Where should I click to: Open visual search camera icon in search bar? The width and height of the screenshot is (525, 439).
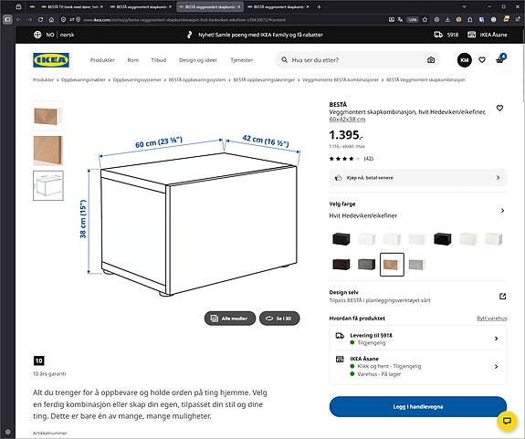coord(431,60)
